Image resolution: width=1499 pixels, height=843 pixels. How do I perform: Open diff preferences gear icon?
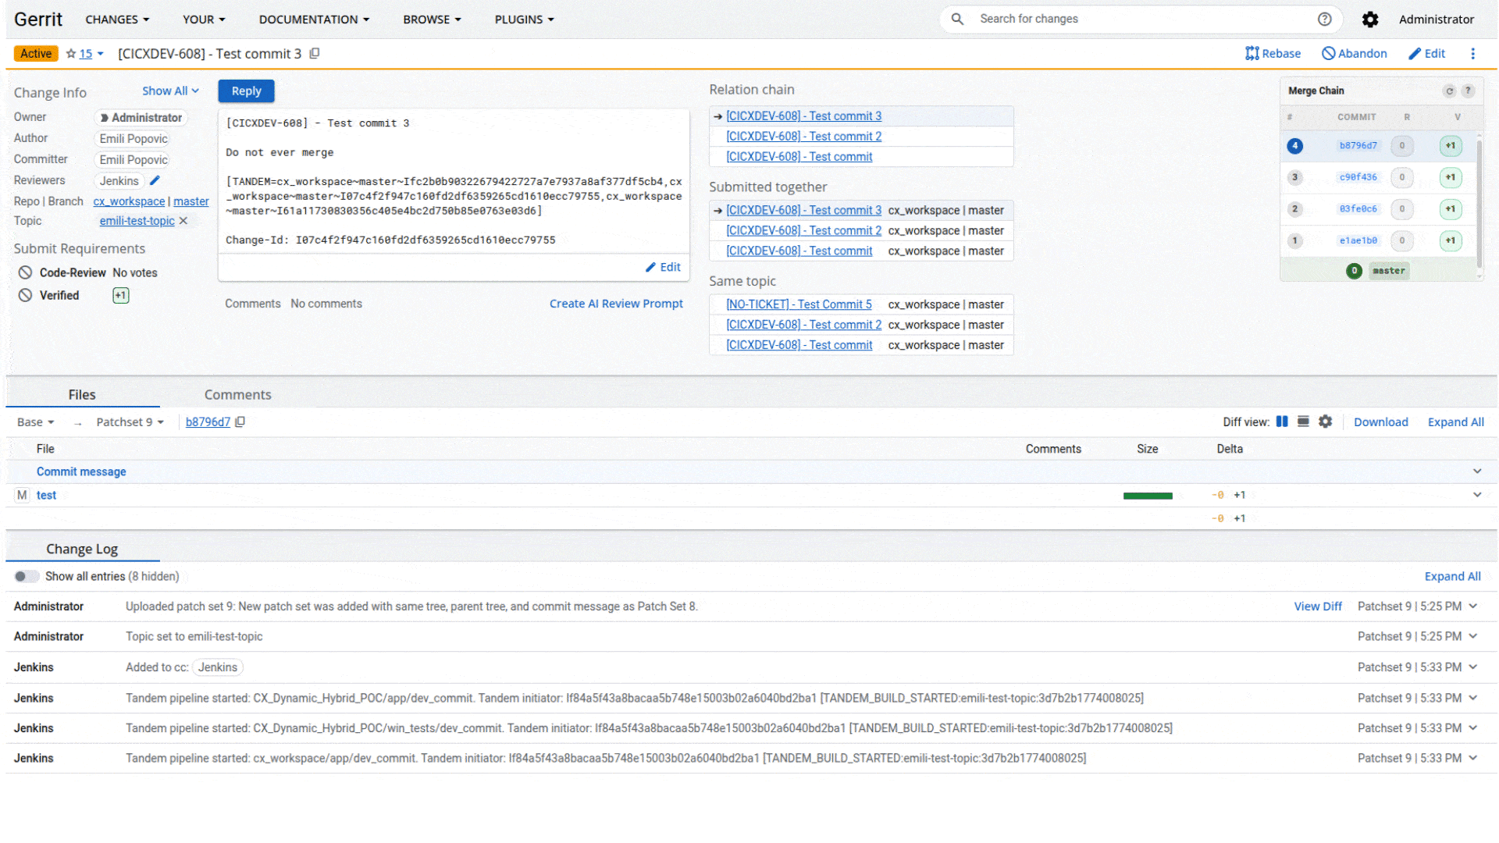click(x=1326, y=421)
